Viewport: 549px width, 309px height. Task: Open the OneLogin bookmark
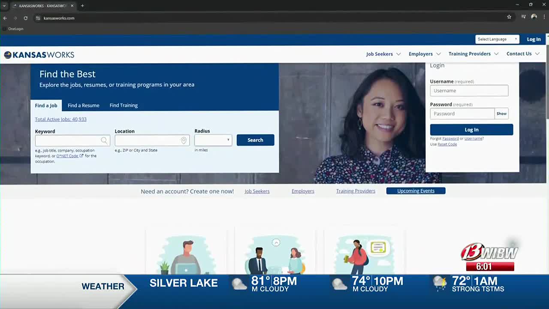pos(13,29)
